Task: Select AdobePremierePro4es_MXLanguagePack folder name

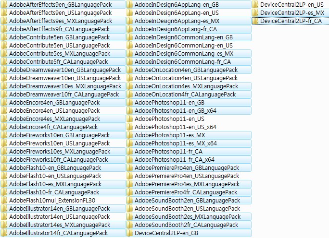Action: (x=187, y=184)
